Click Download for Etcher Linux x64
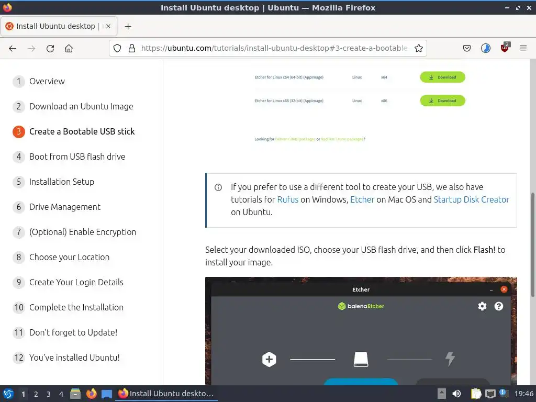536x402 pixels. 442,77
